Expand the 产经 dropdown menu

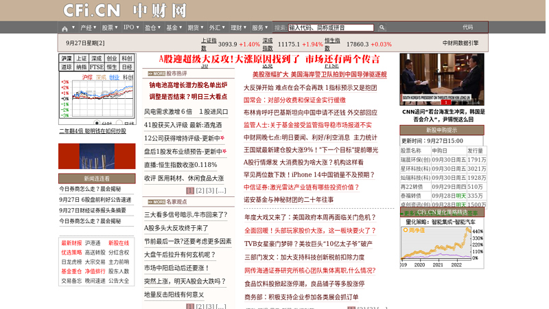click(x=89, y=27)
